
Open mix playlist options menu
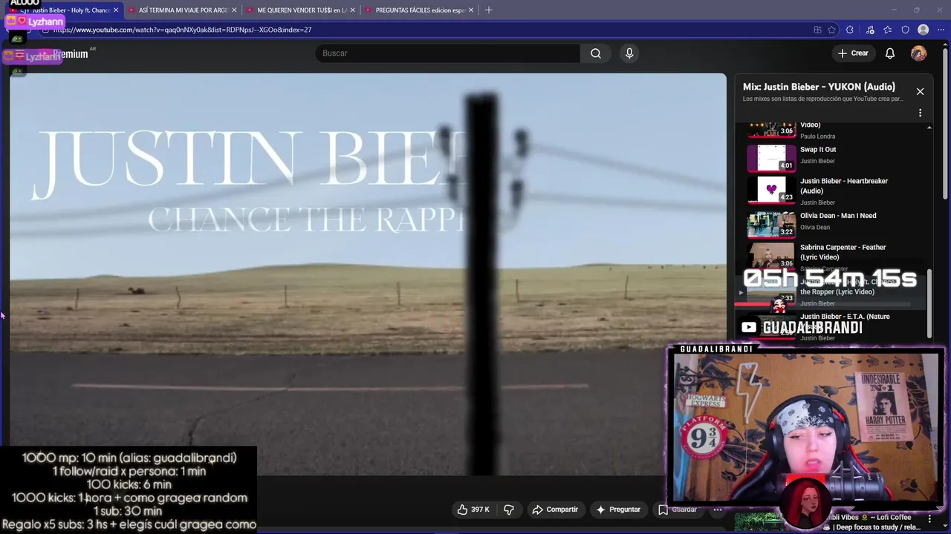(920, 113)
